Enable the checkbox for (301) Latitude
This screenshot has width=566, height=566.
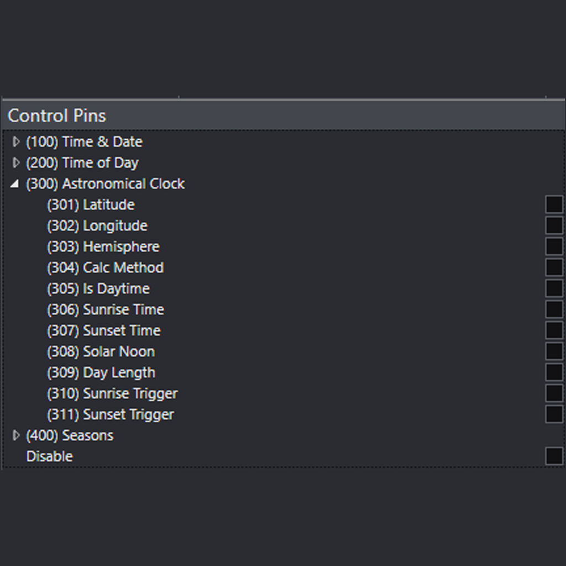pos(553,204)
